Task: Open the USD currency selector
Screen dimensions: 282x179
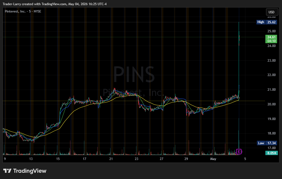Action: tap(271, 12)
